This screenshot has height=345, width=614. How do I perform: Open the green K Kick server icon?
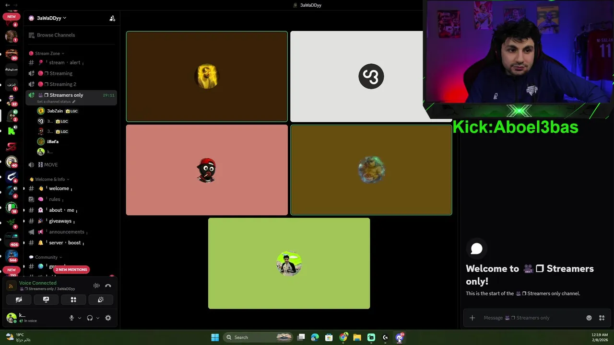pos(12,131)
